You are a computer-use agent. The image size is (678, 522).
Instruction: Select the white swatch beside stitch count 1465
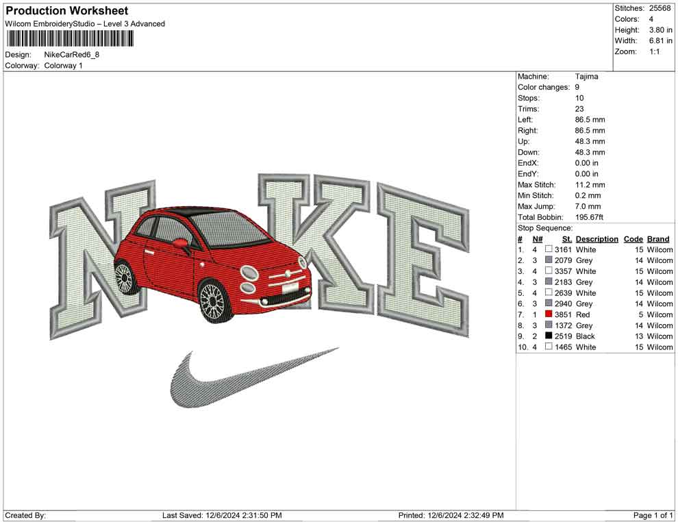tap(549, 347)
